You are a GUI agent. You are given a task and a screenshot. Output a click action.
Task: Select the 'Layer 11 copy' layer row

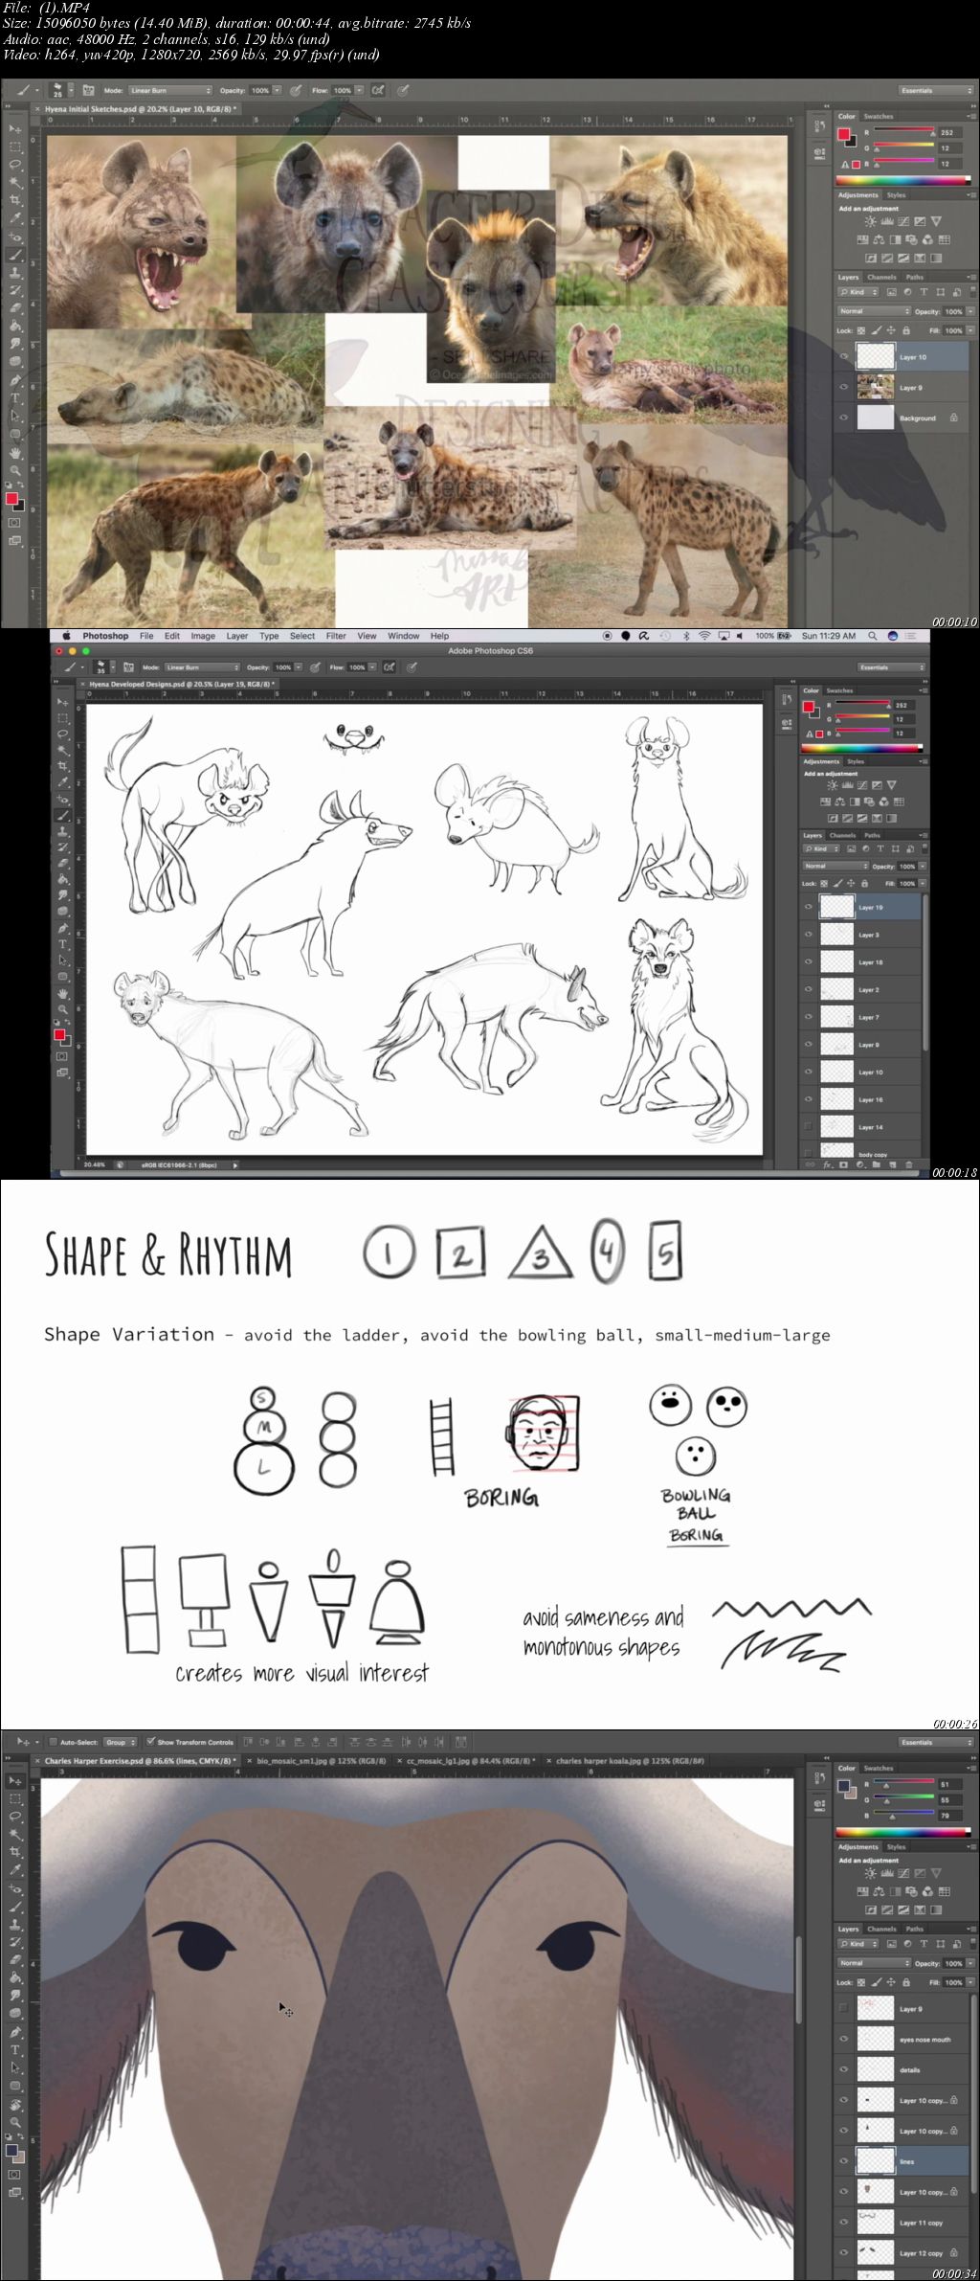click(902, 2222)
